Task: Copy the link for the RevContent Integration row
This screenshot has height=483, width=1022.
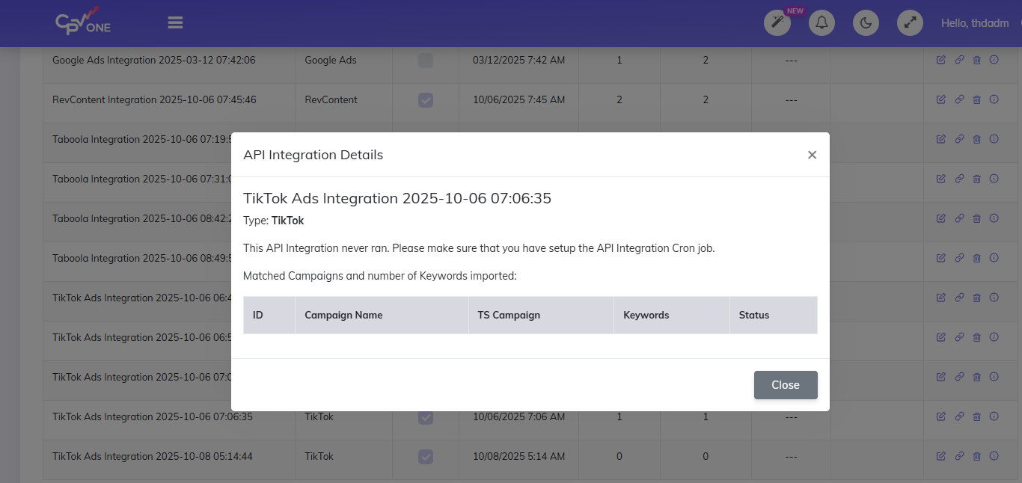Action: [958, 99]
